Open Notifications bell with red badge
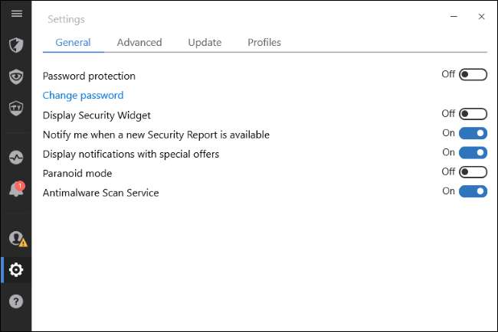 [16, 189]
